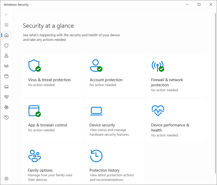This screenshot has height=185, width=217.
Task: Open App & browser control title
Action: [x=48, y=125]
